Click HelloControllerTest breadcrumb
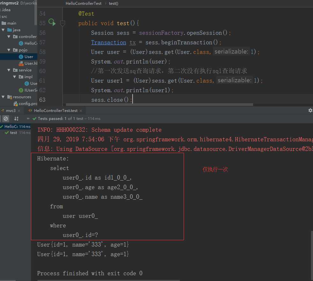 (x=84, y=4)
